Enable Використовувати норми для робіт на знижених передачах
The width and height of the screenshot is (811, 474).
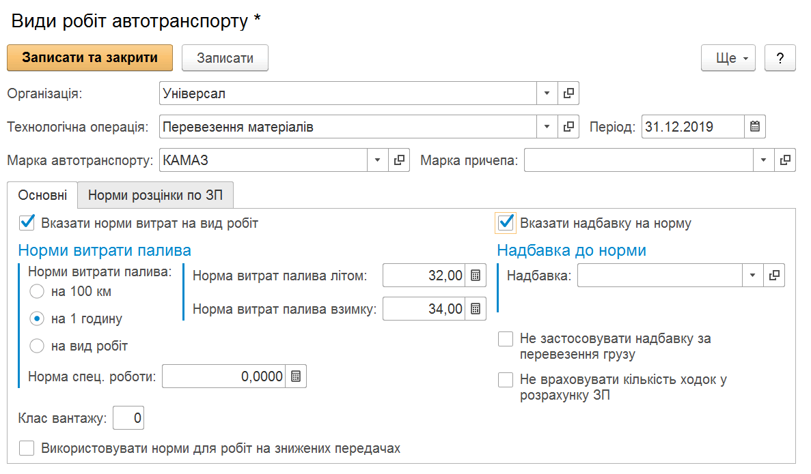point(27,448)
